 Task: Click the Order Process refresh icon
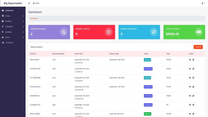click(154, 32)
